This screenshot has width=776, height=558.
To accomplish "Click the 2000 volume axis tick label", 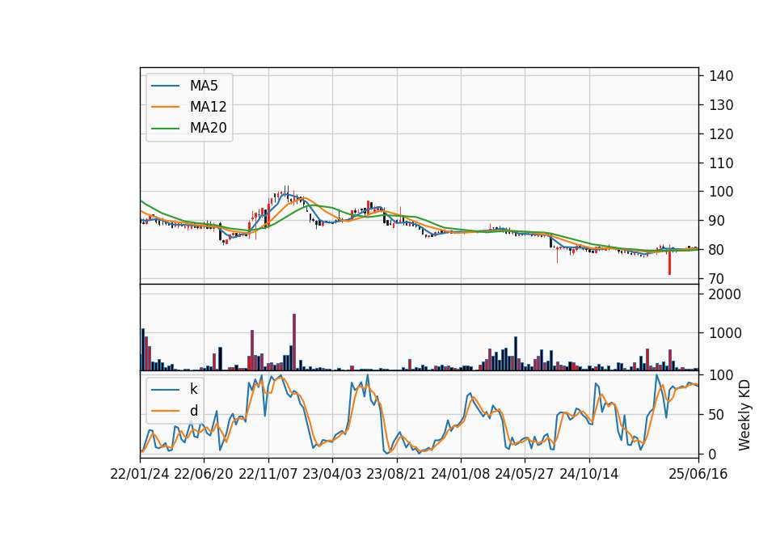I will [725, 294].
